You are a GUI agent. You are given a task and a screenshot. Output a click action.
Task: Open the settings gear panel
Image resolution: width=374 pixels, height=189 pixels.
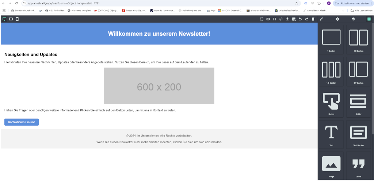click(337, 19)
